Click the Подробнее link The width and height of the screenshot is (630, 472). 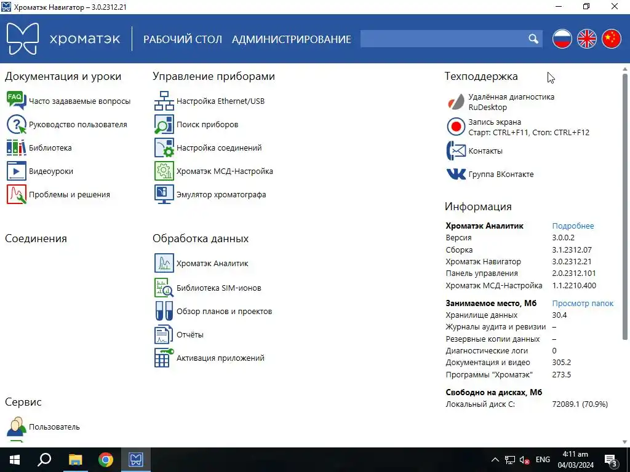tap(573, 226)
